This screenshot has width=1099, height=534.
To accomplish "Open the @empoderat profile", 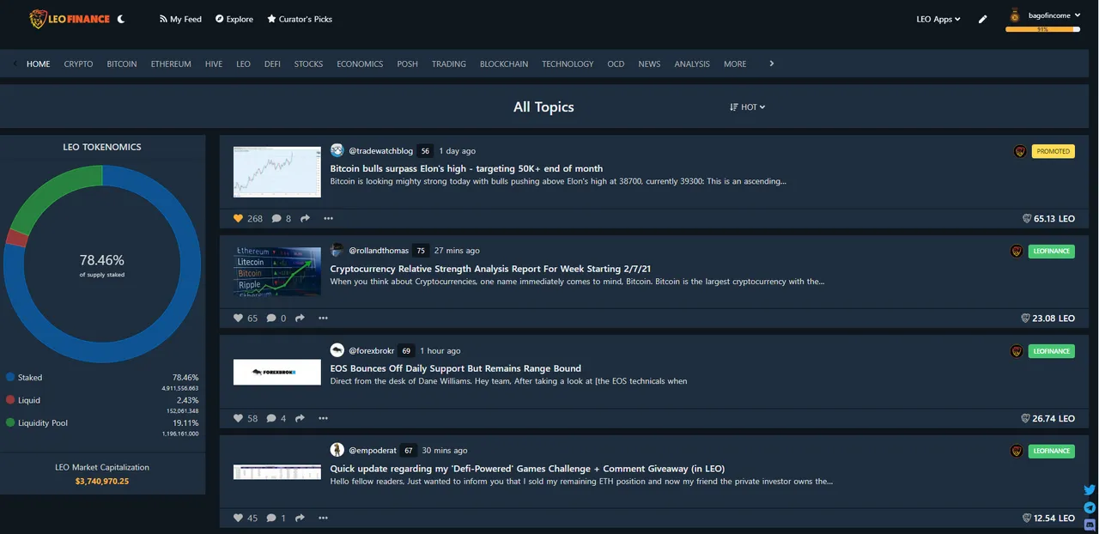I will 373,450.
